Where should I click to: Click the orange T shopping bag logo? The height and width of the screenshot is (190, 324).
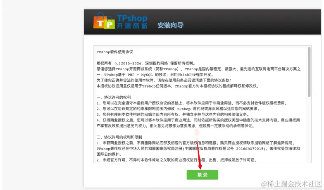click(x=100, y=21)
